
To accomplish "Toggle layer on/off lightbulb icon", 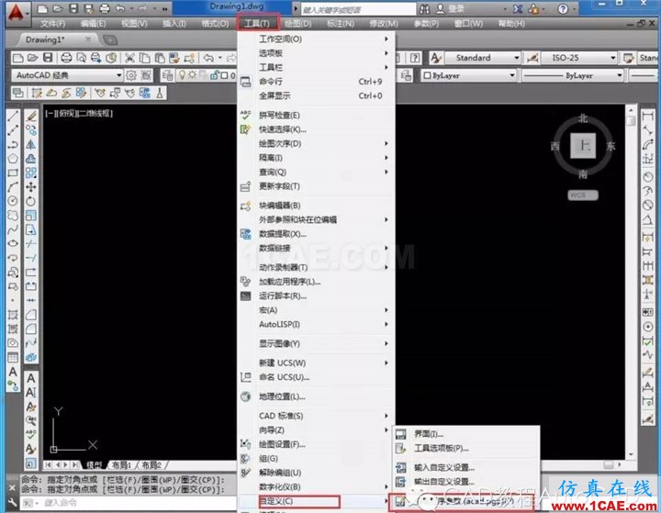I will (182, 75).
